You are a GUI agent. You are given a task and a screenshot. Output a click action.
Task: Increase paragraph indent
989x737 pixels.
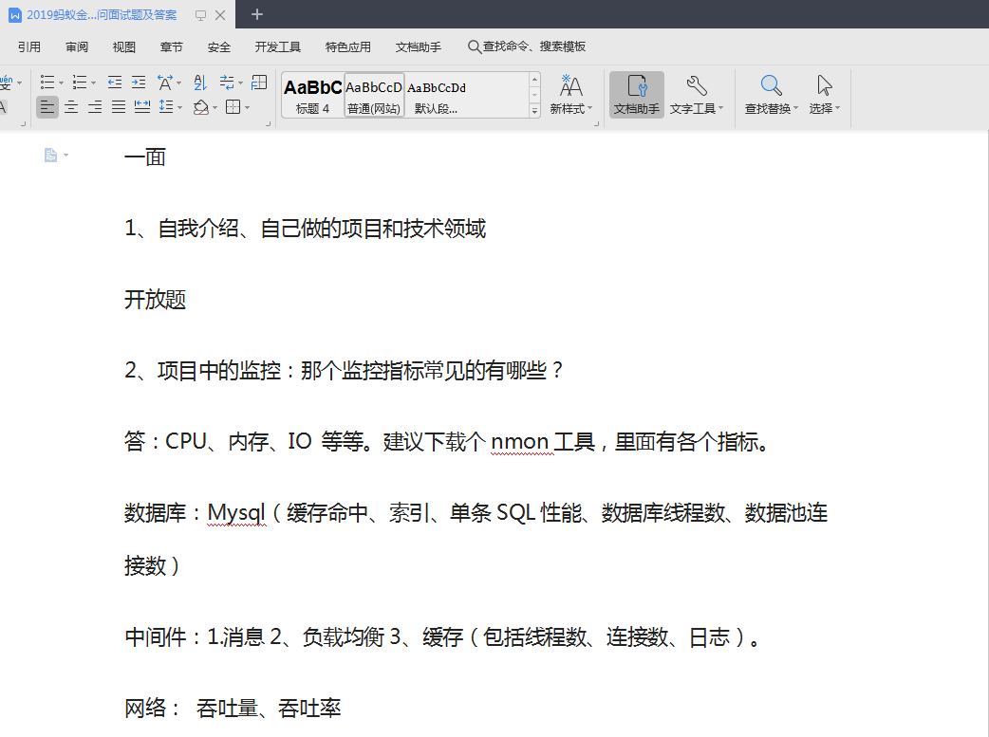139,82
